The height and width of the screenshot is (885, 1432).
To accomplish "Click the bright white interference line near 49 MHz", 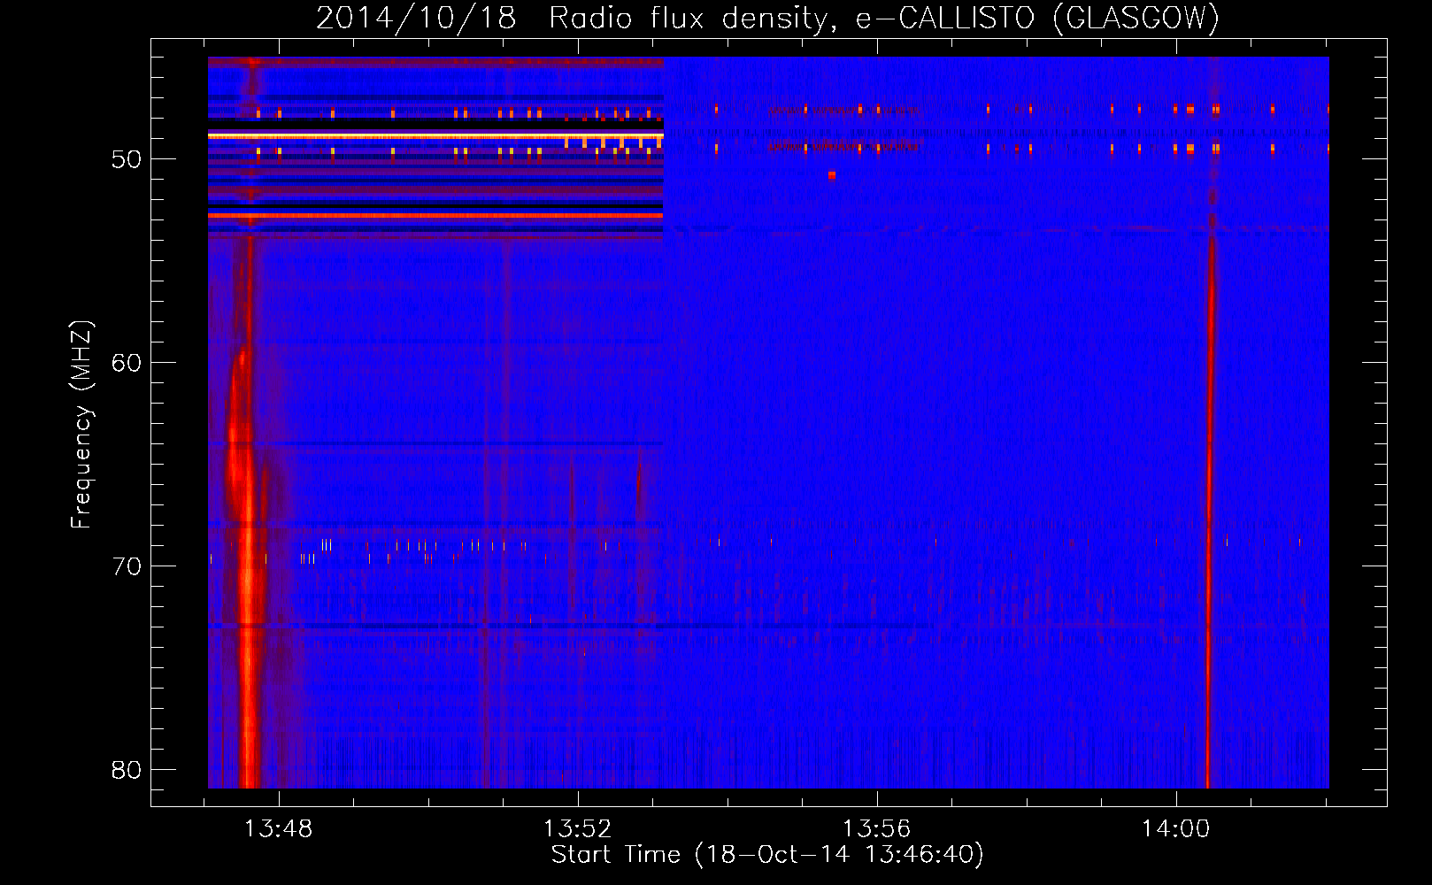I will 435,135.
